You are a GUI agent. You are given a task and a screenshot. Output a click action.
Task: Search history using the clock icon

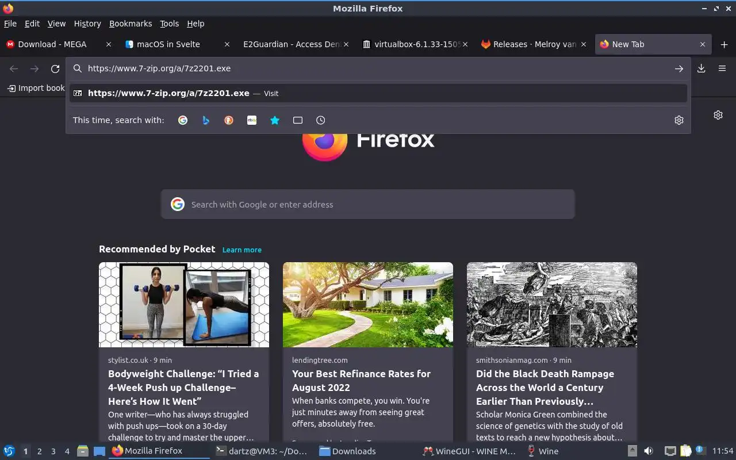click(321, 120)
